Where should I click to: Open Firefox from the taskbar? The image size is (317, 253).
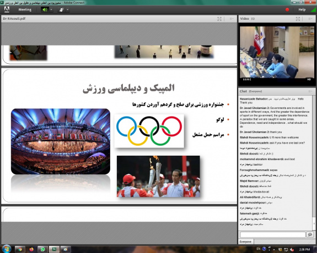31,249
